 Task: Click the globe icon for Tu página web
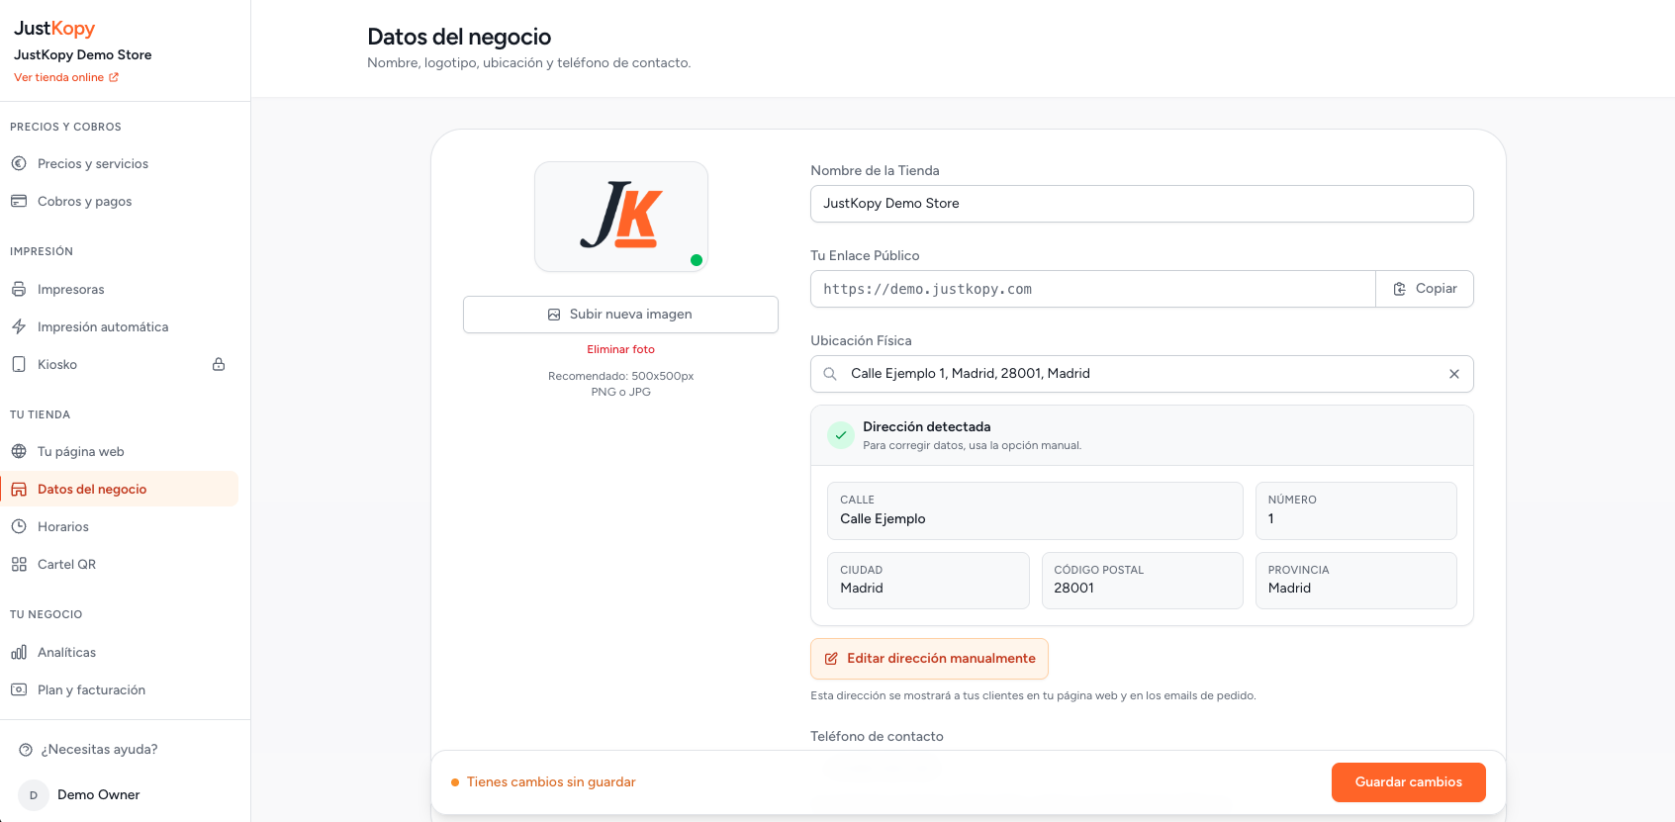[19, 451]
